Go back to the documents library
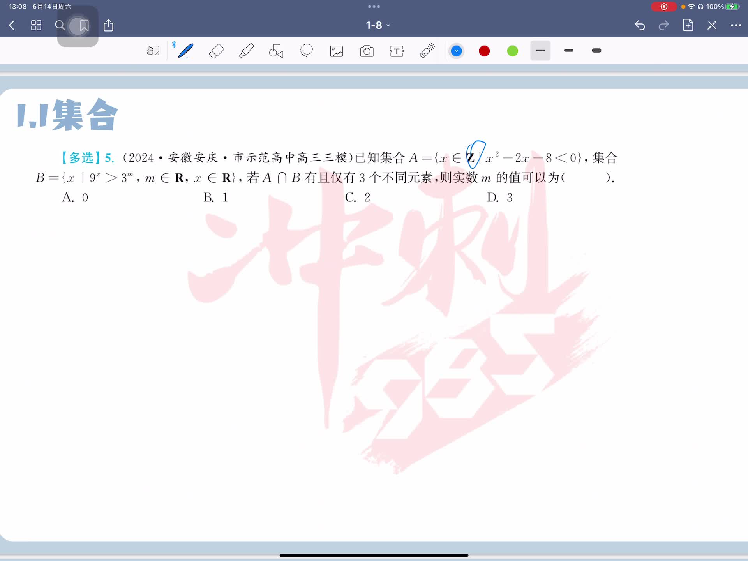Image resolution: width=748 pixels, height=561 pixels. [12, 26]
